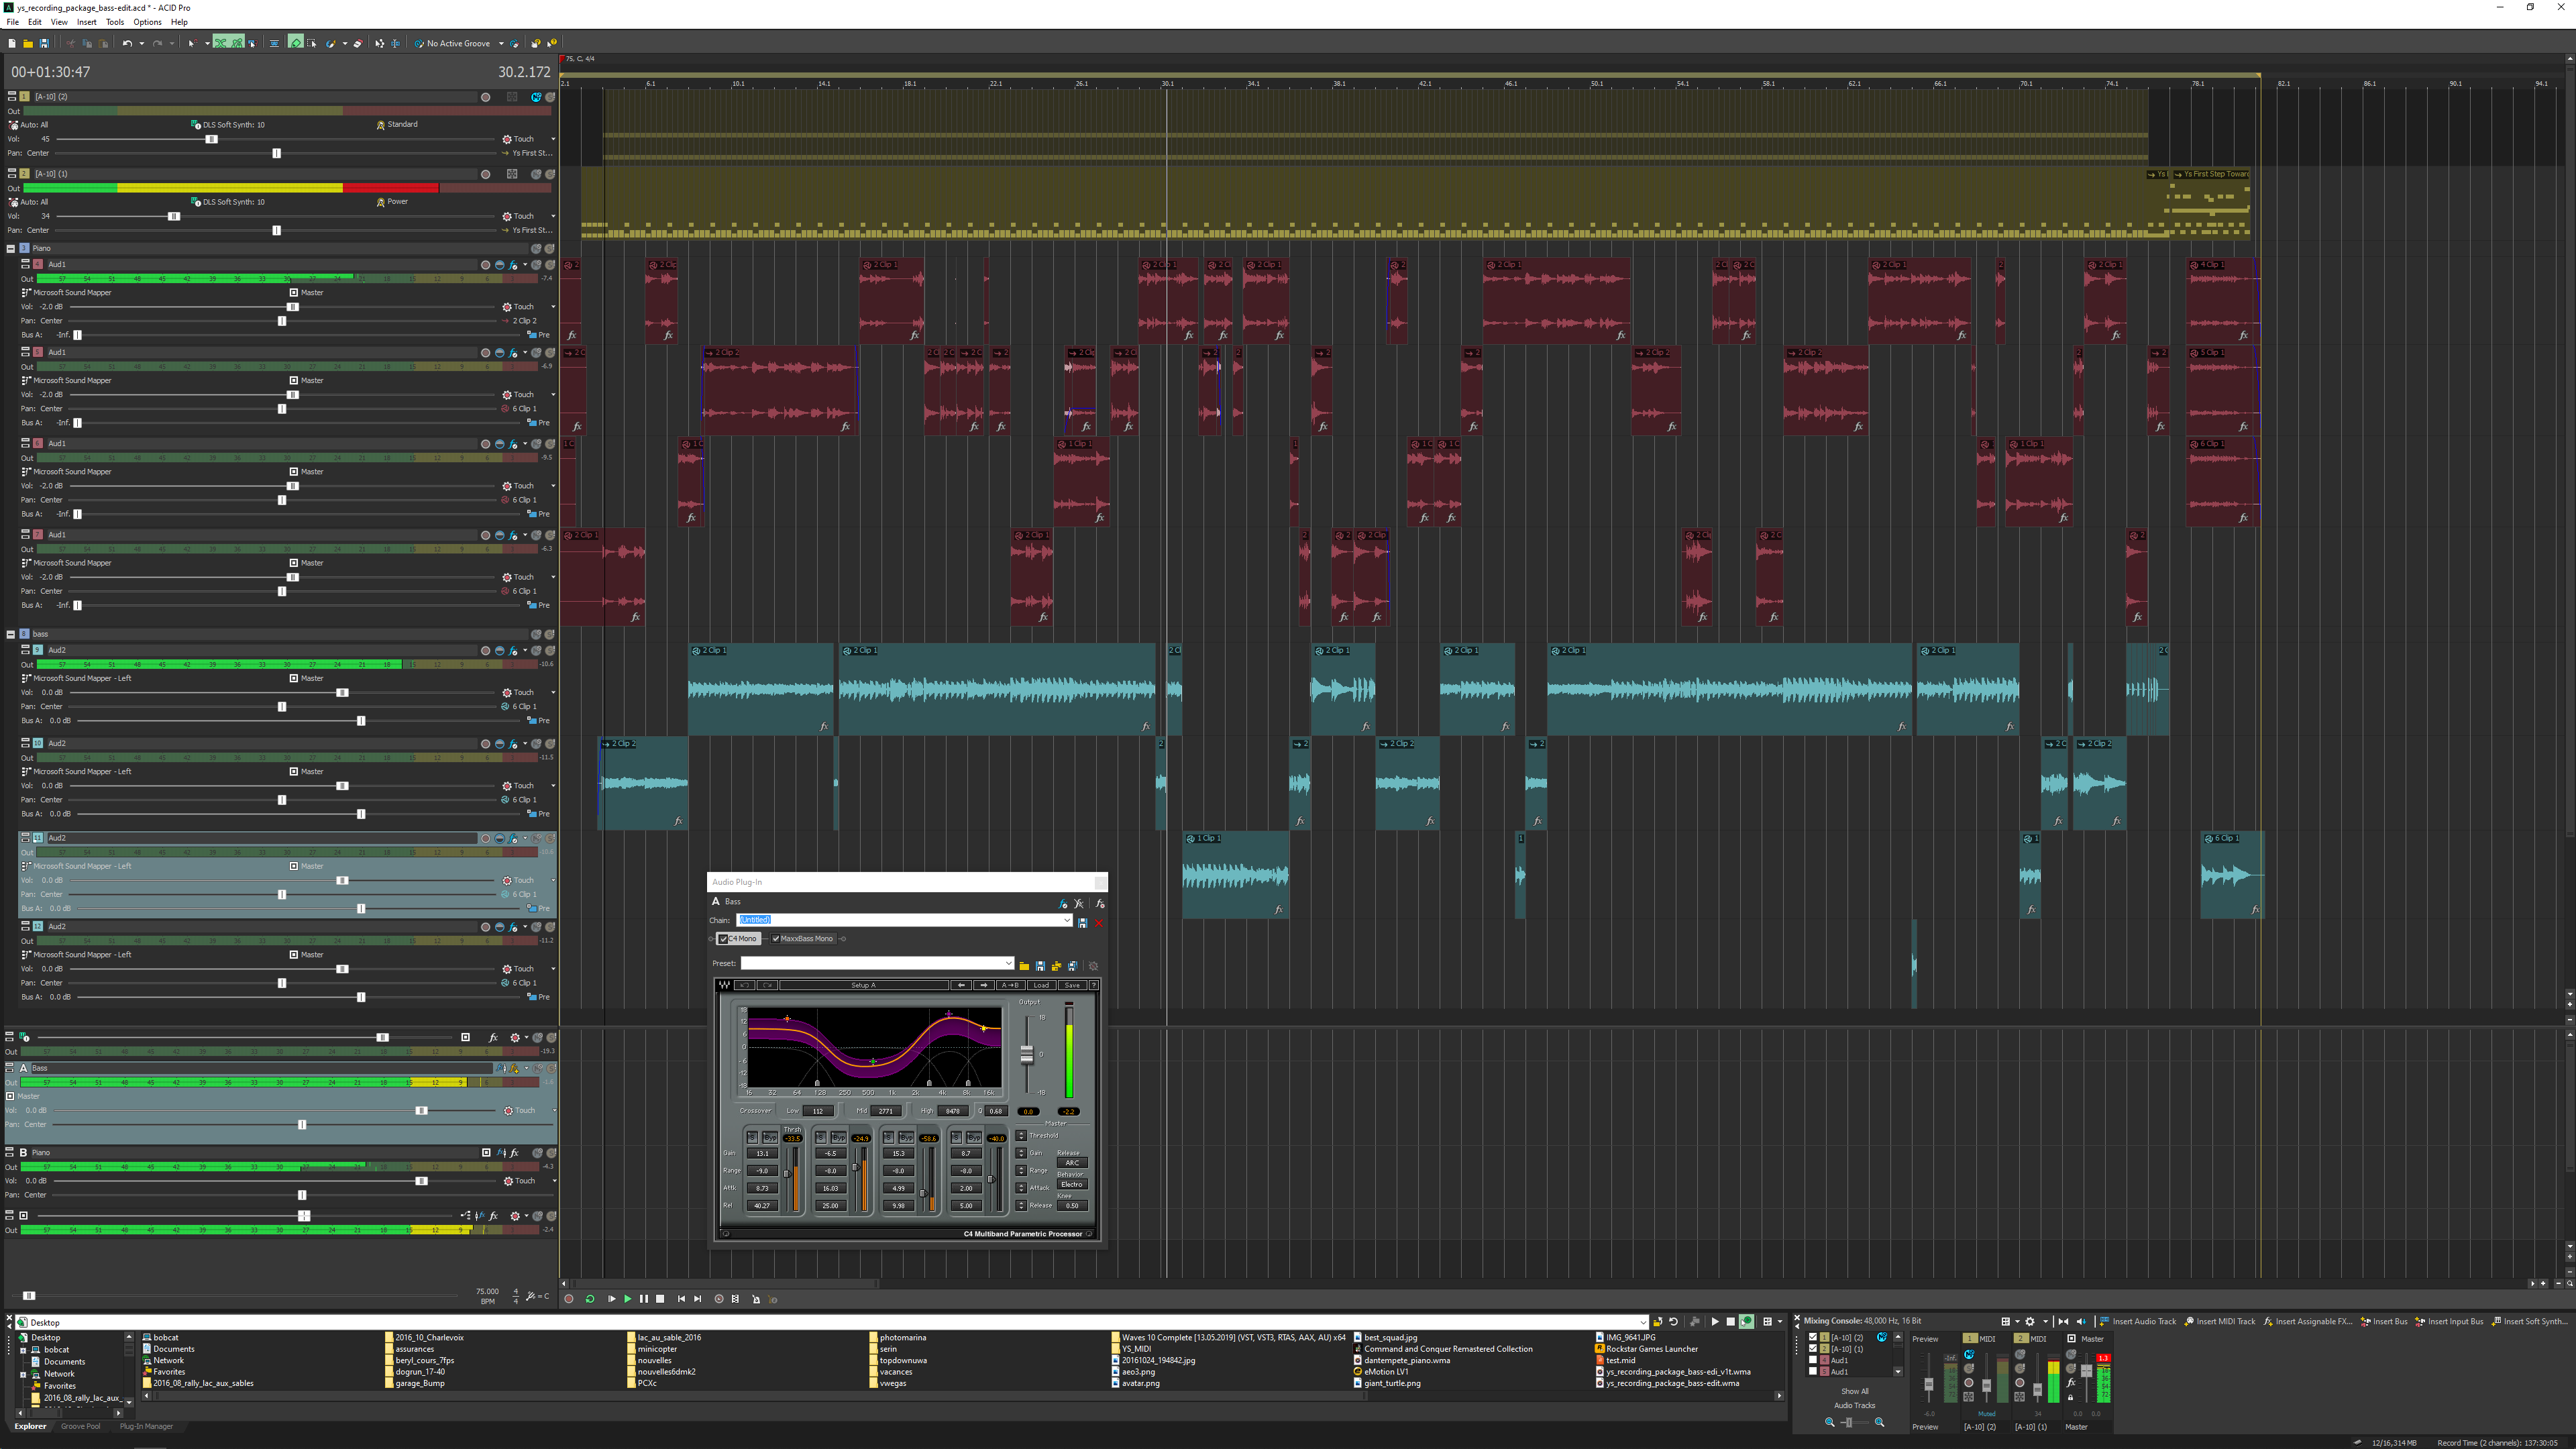Open the Options menu
Image resolution: width=2576 pixels, height=1449 pixels.
point(147,22)
